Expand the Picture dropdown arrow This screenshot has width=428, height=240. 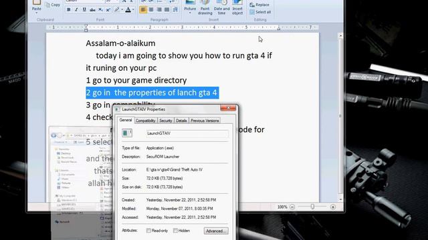pyautogui.click(x=190, y=13)
